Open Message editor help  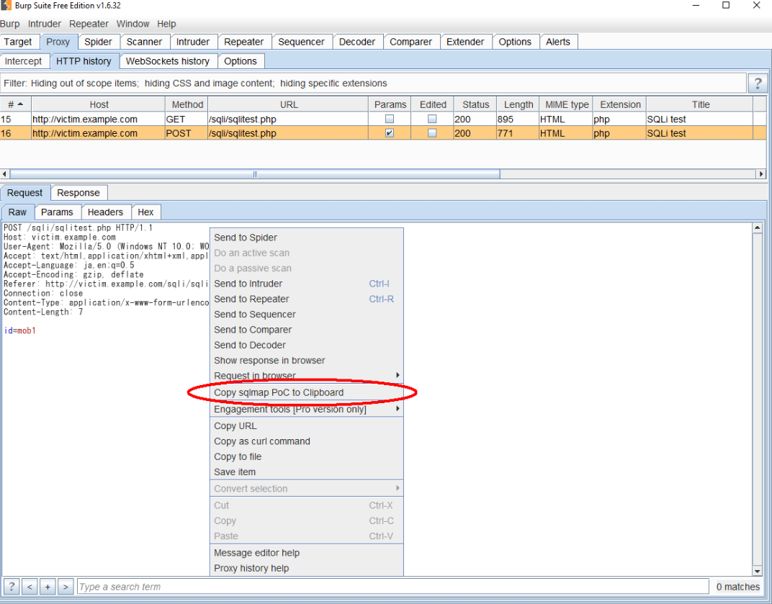(x=306, y=553)
